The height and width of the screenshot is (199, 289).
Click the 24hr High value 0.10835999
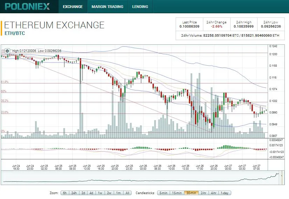244,27
